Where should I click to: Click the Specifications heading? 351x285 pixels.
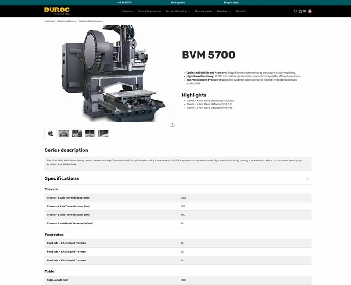(x=62, y=178)
